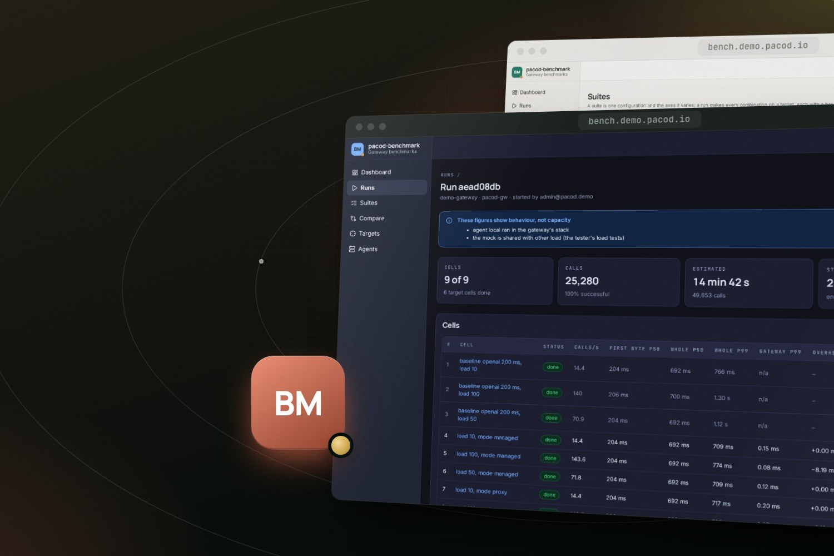Open cell "load 10, mode proxy"
This screenshot has width=834, height=556.
(481, 491)
